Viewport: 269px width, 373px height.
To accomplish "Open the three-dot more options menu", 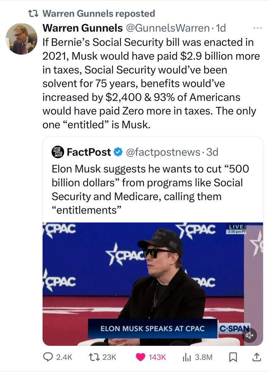I will click(257, 28).
